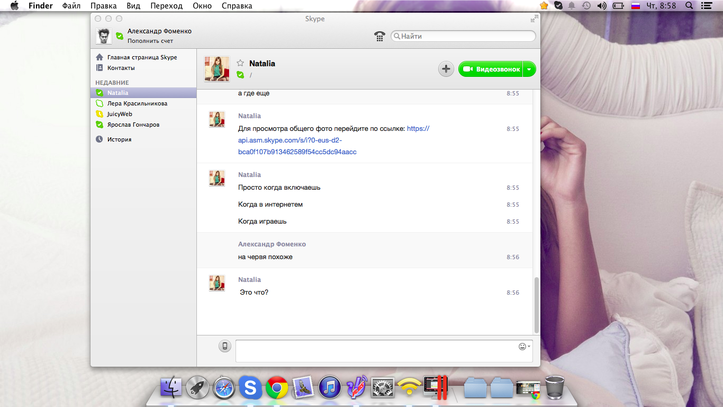Open the volume control in menu bar

602,6
